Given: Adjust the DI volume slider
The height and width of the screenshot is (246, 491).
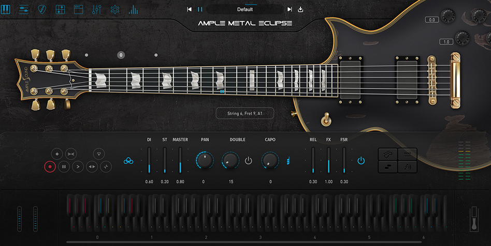Looking at the screenshot, I should pyautogui.click(x=149, y=160).
